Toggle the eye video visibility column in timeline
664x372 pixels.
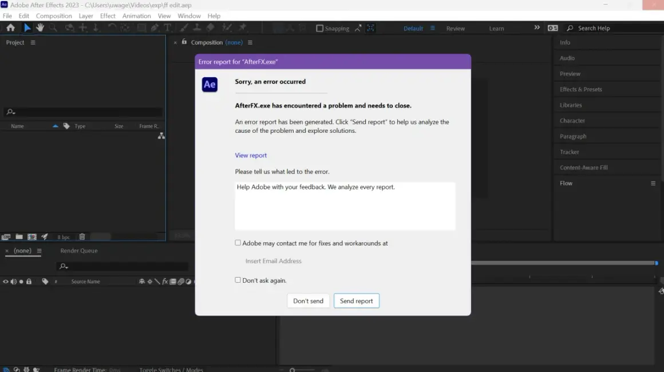pyautogui.click(x=6, y=282)
